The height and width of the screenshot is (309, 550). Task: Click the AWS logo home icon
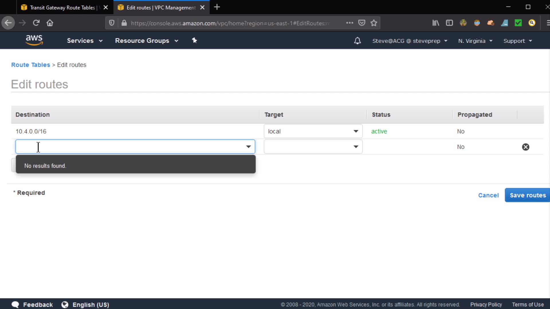tap(34, 40)
